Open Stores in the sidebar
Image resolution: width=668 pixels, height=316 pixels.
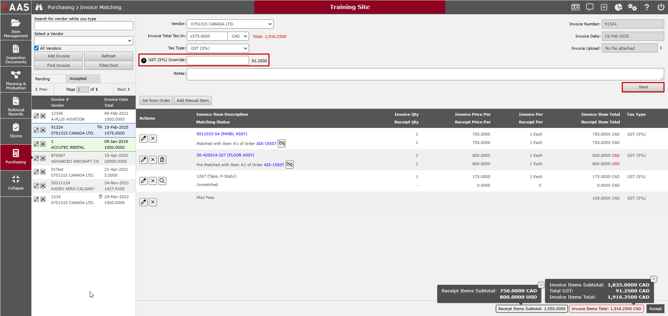(16, 131)
